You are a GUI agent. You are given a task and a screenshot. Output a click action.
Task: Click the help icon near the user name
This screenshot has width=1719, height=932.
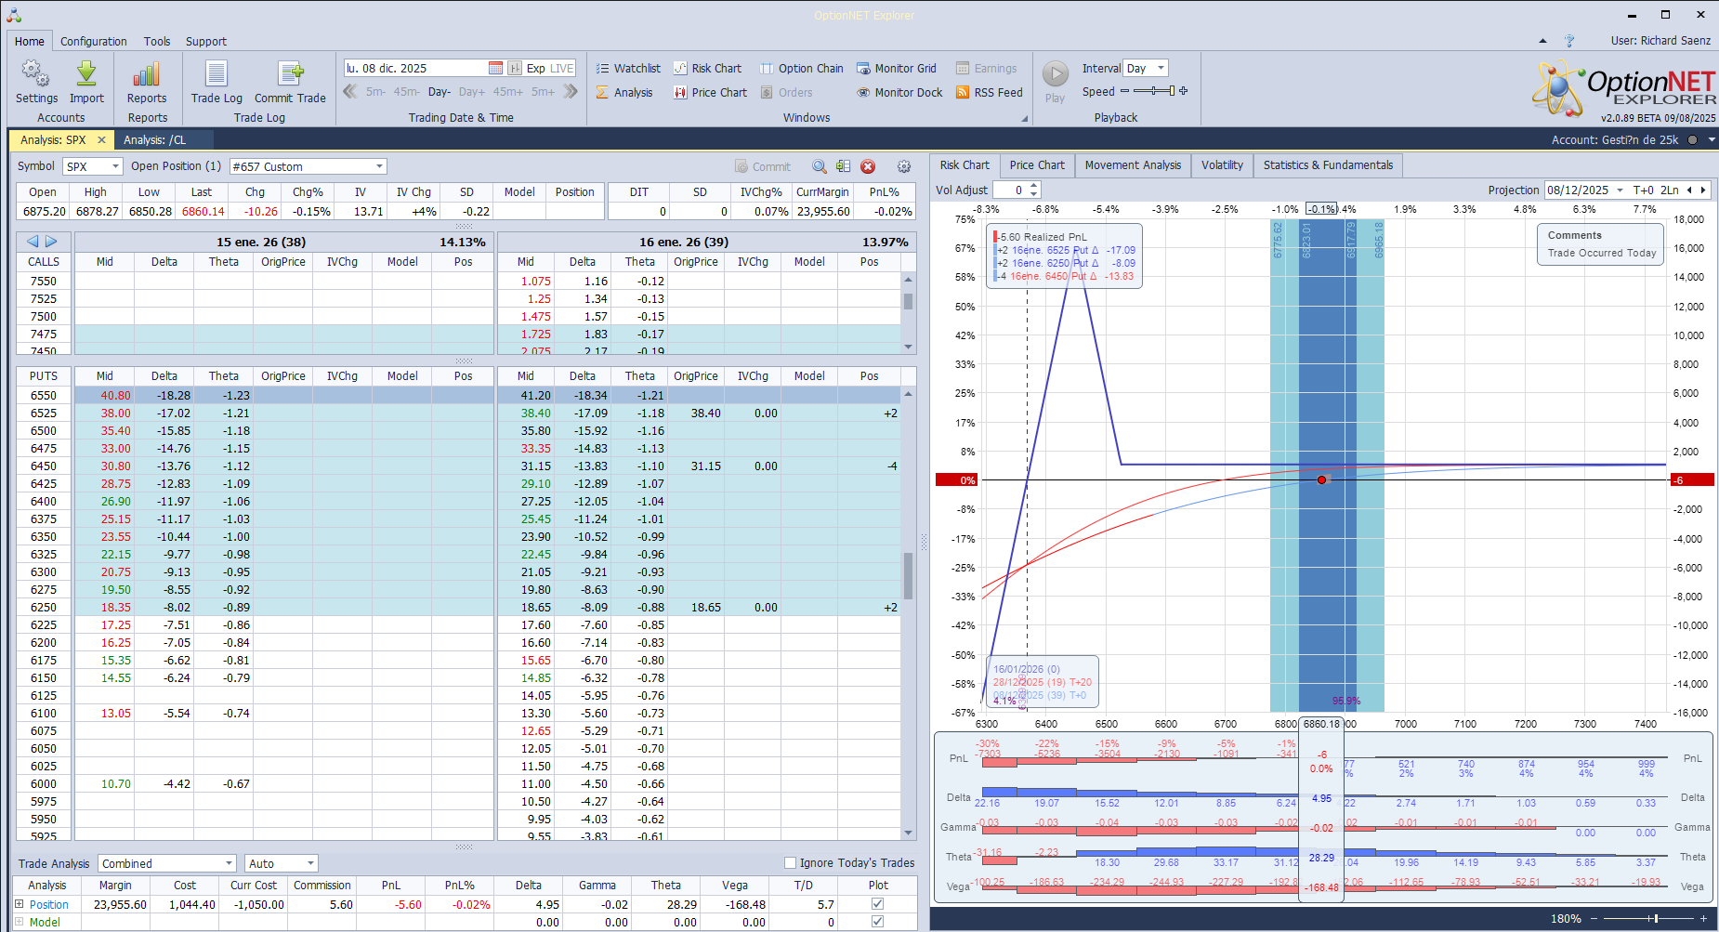point(1569,41)
